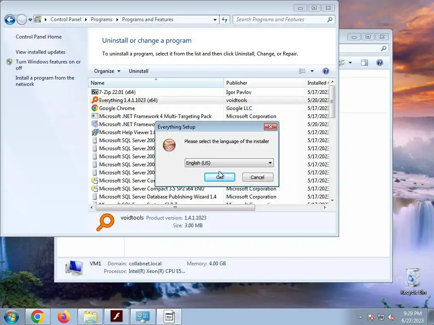The height and width of the screenshot is (325, 434).
Task: Click the change view icon
Action: (x=302, y=71)
